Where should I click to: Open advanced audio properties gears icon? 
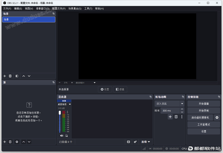tap(135, 142)
